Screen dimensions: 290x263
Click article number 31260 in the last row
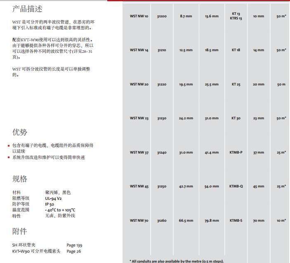coord(162,220)
